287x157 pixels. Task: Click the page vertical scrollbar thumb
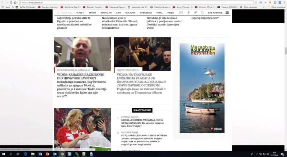(285, 51)
